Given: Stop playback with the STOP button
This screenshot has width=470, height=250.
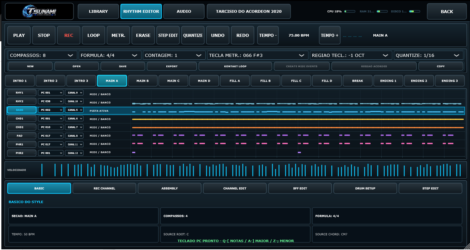Looking at the screenshot, I should click(44, 35).
